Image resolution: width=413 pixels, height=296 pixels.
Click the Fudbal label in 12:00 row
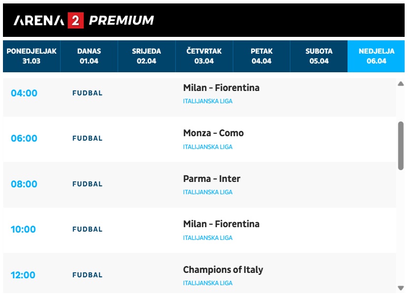pos(88,275)
